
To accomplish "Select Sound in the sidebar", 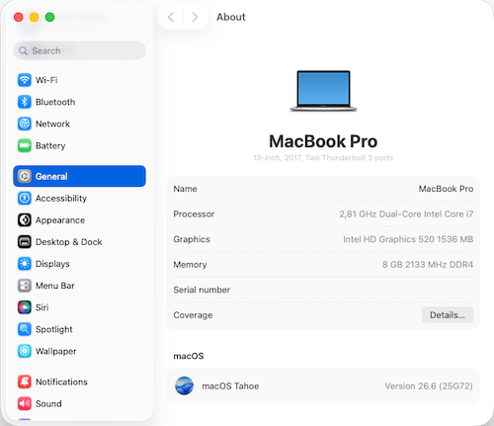I will pyautogui.click(x=79, y=403).
